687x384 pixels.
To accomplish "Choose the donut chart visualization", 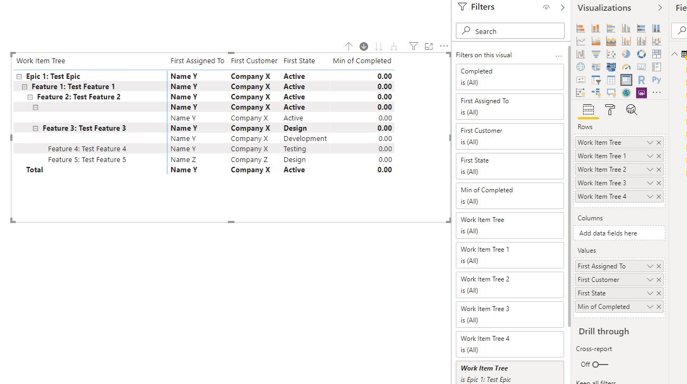I will [642, 54].
